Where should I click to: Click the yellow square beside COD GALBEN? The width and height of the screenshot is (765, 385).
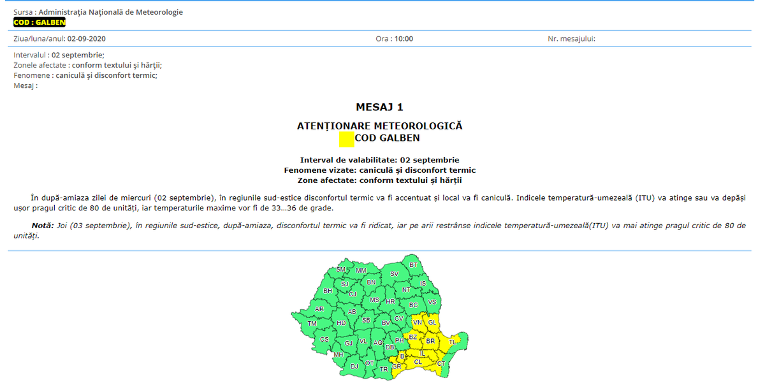347,139
